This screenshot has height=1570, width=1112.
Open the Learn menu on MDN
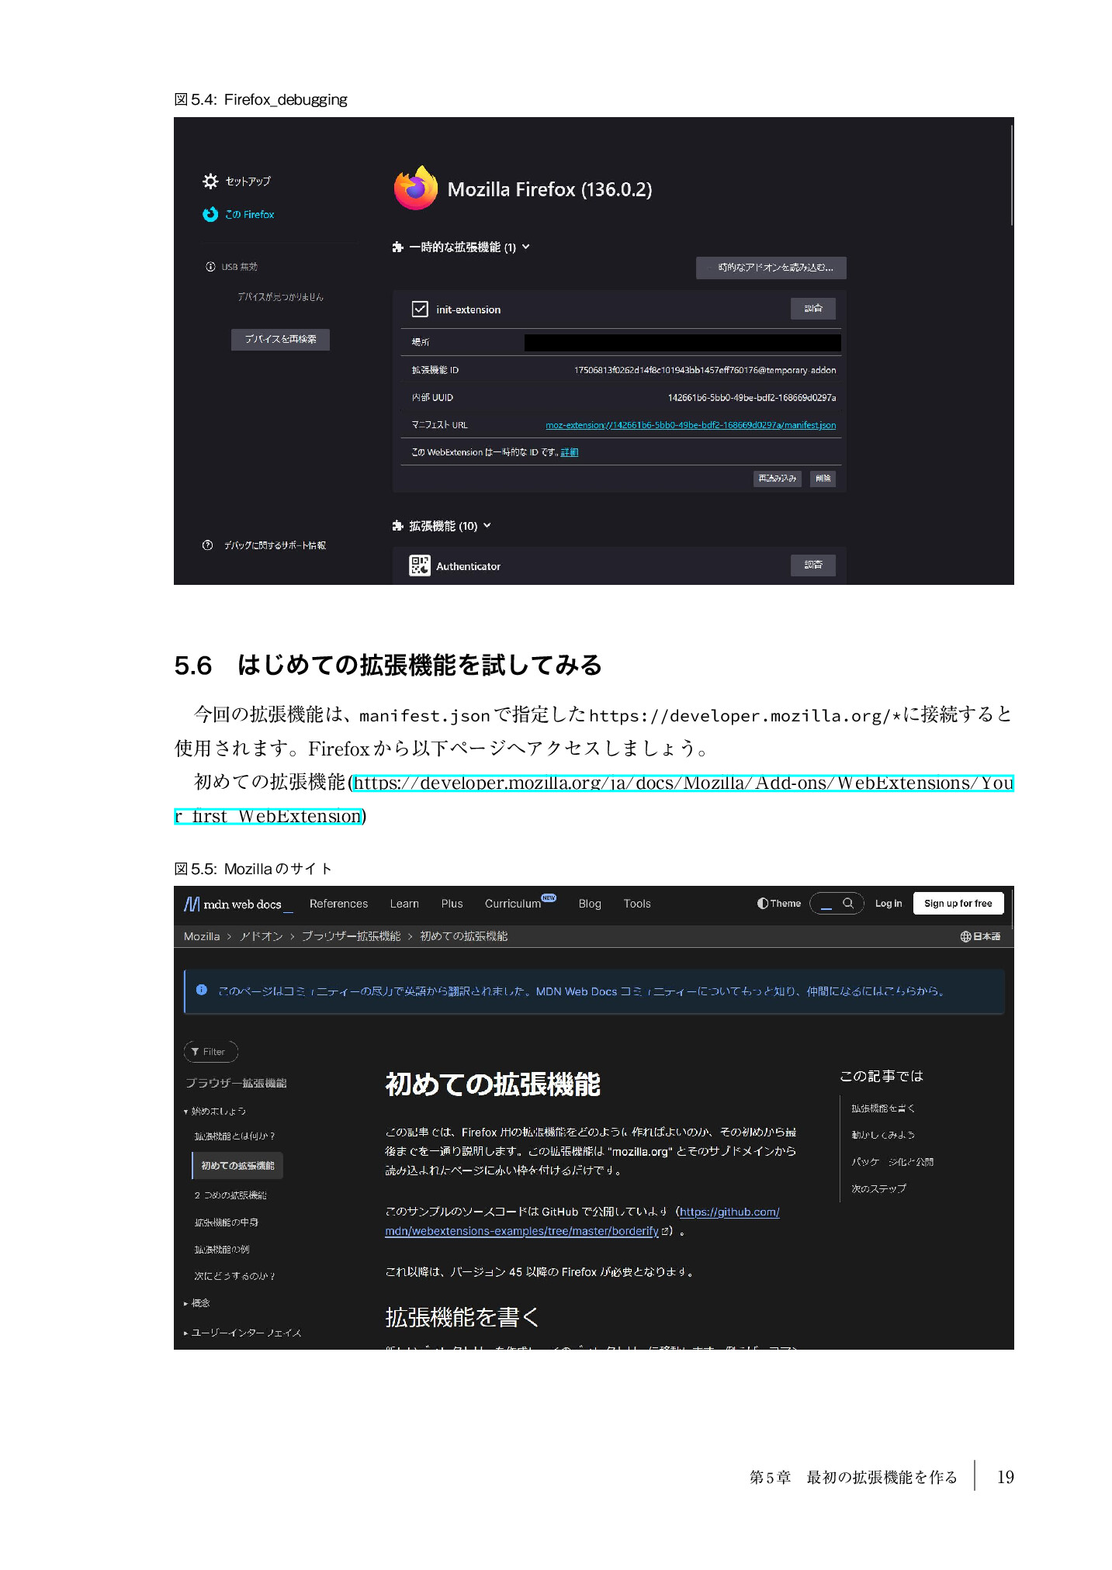(x=404, y=904)
